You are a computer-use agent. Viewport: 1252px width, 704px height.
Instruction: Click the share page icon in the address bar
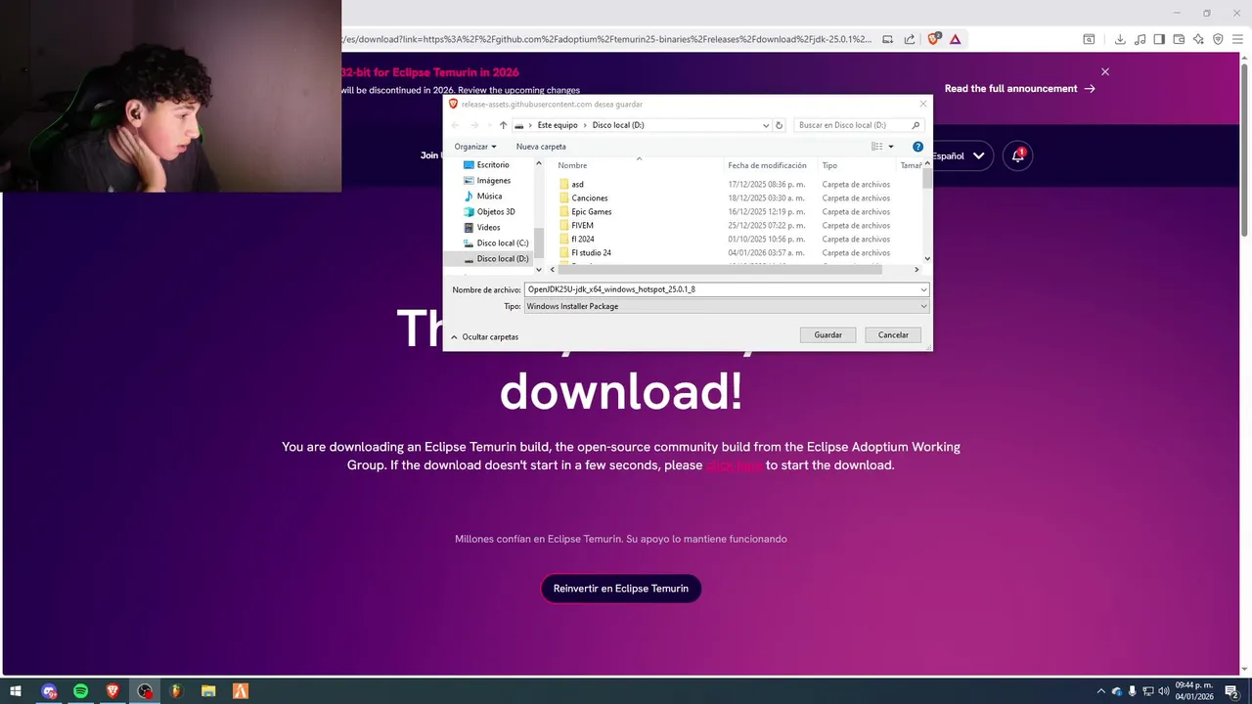(910, 39)
